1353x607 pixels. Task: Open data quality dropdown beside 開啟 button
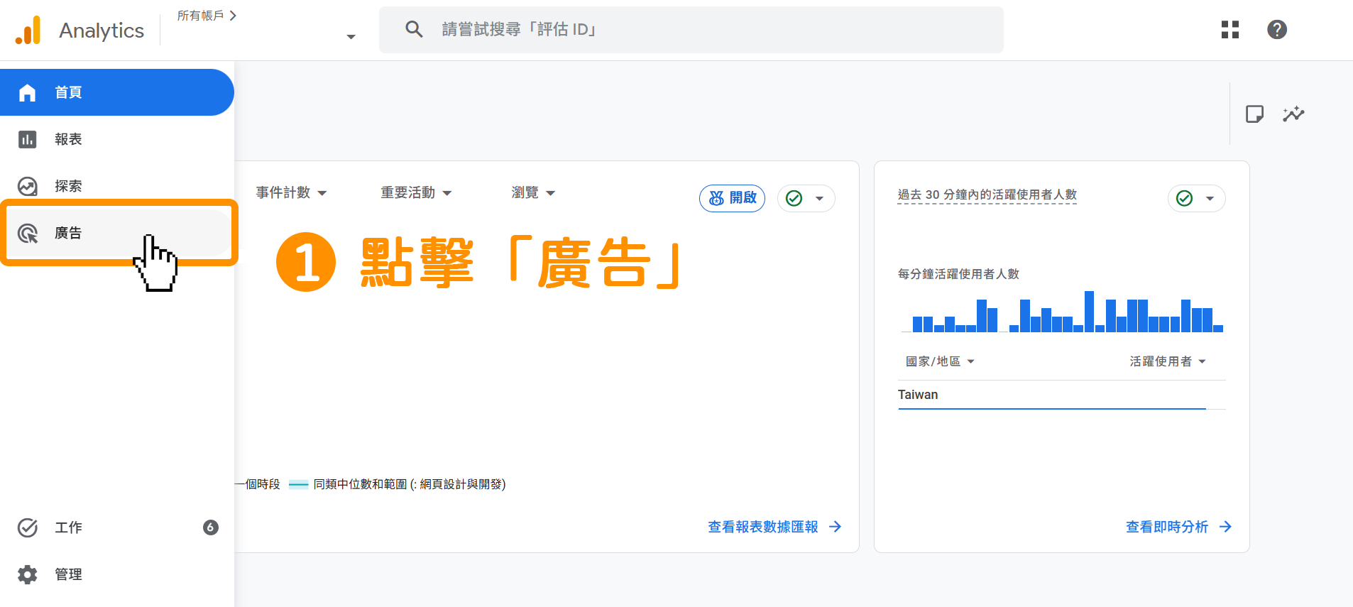(x=806, y=198)
